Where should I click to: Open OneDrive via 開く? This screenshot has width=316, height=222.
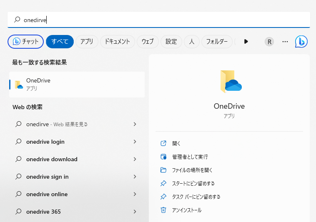[176, 144]
